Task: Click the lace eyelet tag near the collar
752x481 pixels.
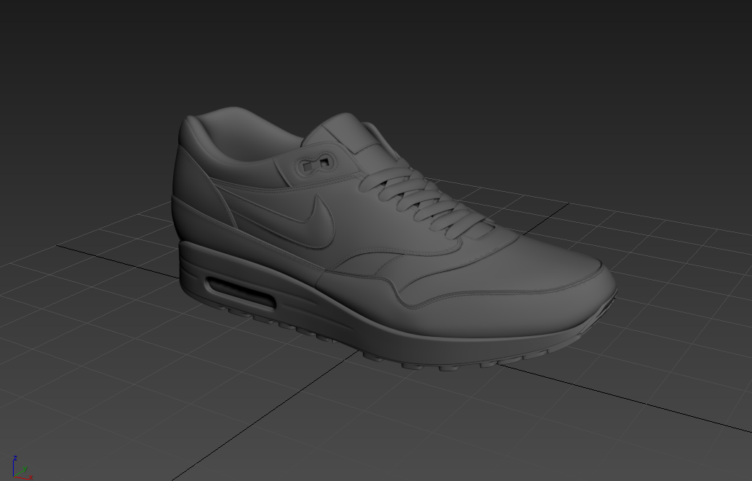Action: 317,164
